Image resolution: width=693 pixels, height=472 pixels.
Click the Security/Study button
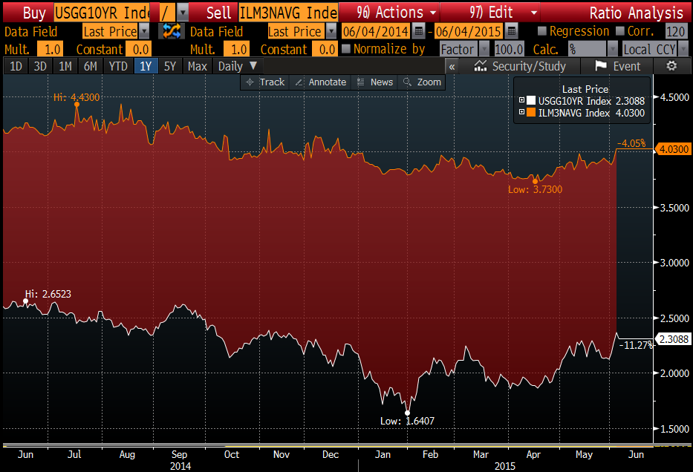click(521, 66)
